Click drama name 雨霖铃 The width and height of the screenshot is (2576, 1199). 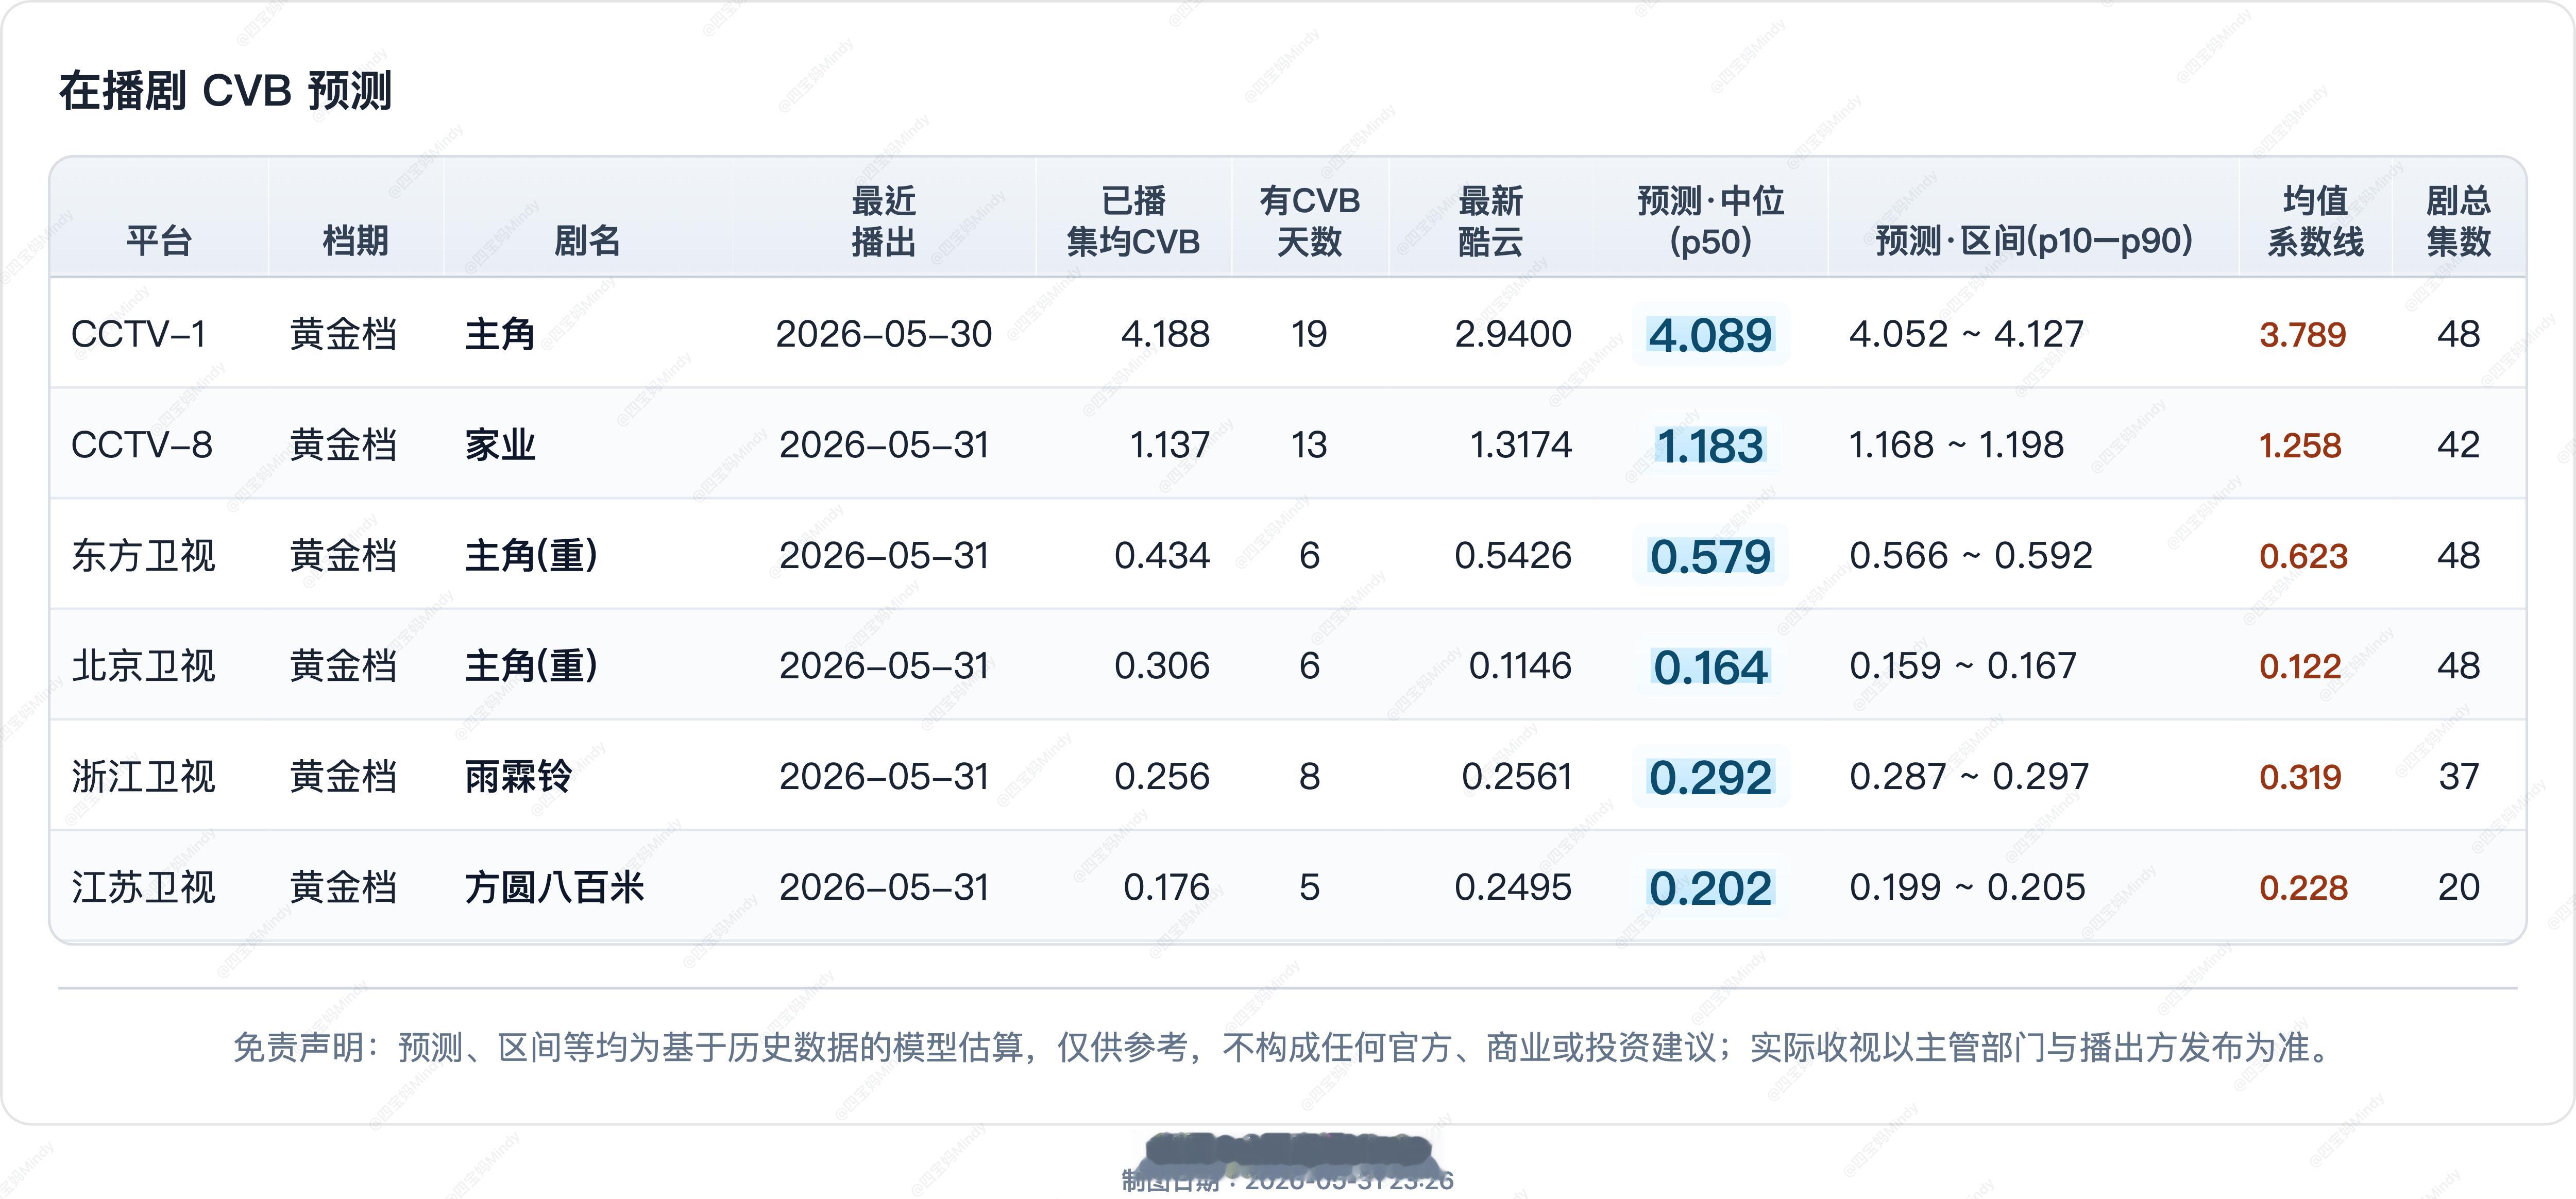[518, 777]
